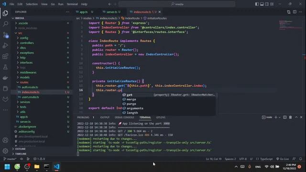306x172 pixels.
Task: Open the Accounts icon in activity bar
Action: point(5,140)
